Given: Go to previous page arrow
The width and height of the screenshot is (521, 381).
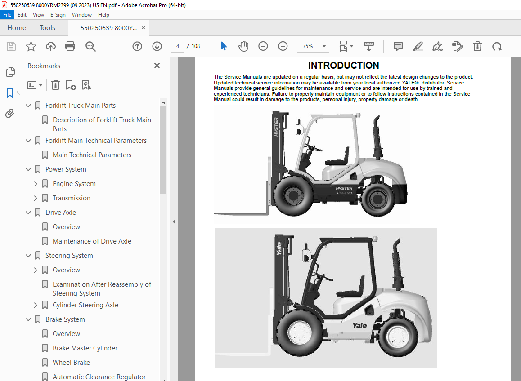Looking at the screenshot, I should 137,46.
